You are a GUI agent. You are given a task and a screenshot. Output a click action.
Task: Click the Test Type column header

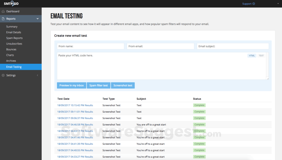coord(108,99)
